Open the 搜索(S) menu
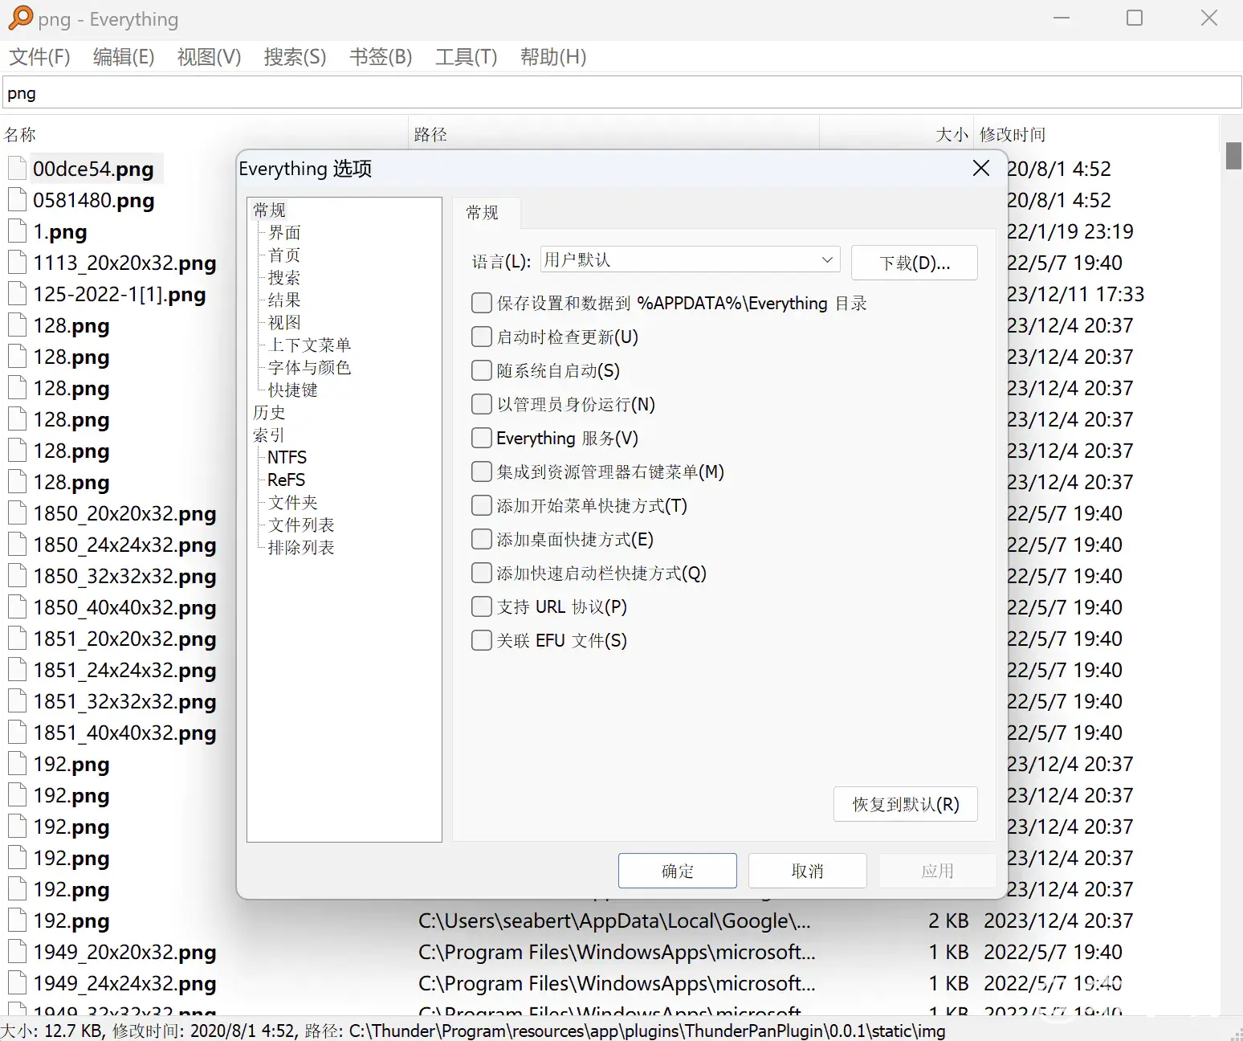This screenshot has height=1041, width=1243. [295, 57]
